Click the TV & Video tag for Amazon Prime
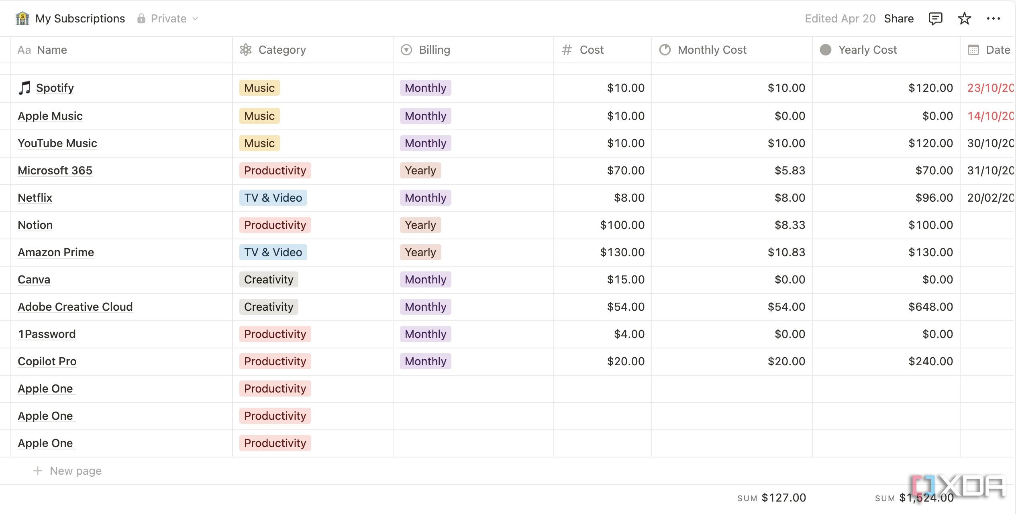The width and height of the screenshot is (1016, 514). point(273,252)
